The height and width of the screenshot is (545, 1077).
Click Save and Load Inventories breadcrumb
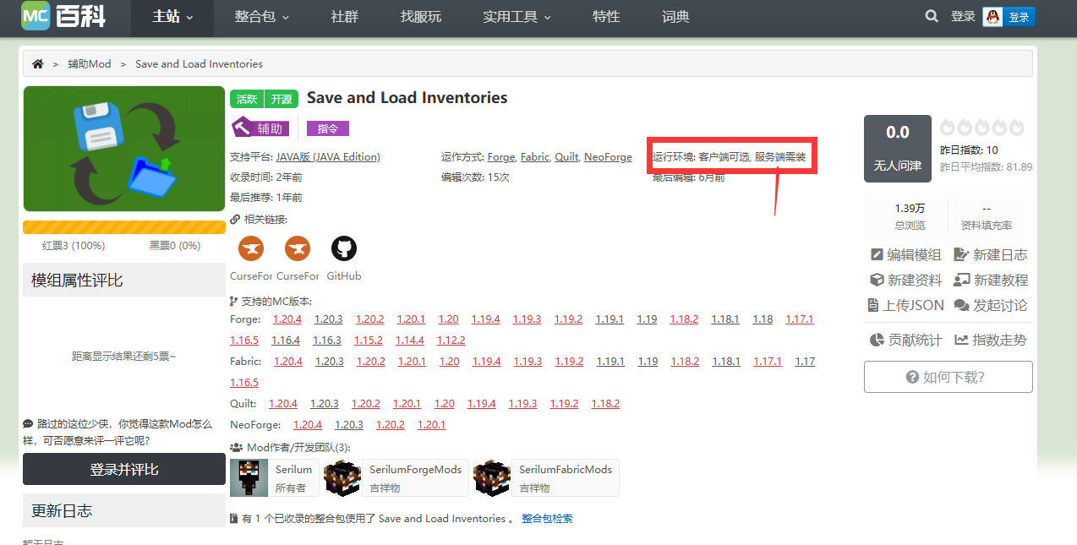199,64
